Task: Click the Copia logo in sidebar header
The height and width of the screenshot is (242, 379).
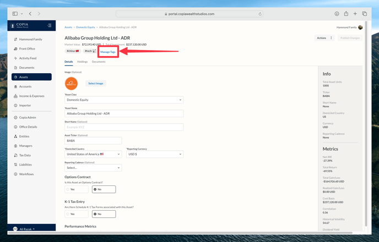Action: coord(20,25)
